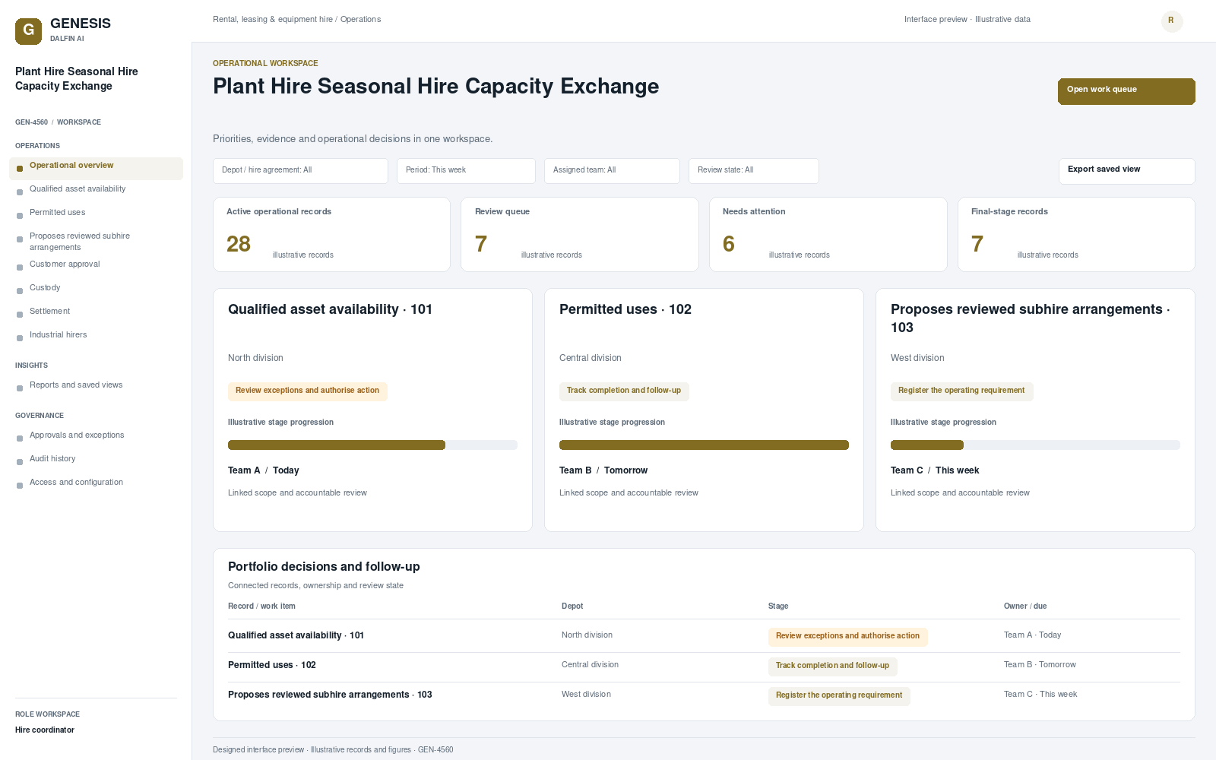Image resolution: width=1216 pixels, height=760 pixels.
Task: Click Team C · This week table cell
Action: [x=1040, y=695]
